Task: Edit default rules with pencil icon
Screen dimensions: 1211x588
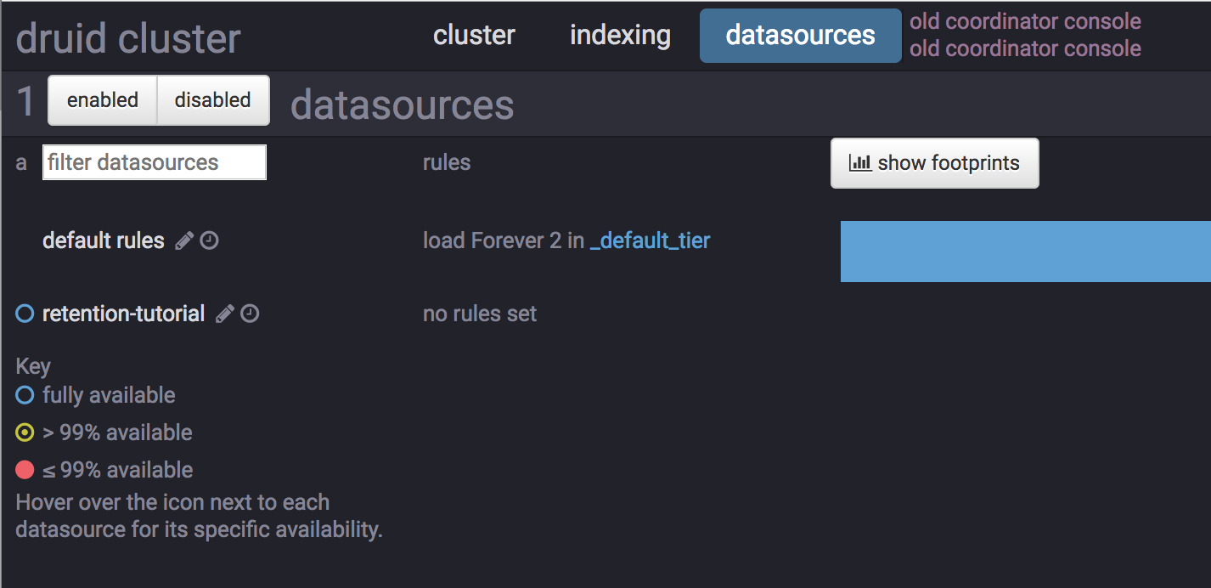Action: click(184, 241)
